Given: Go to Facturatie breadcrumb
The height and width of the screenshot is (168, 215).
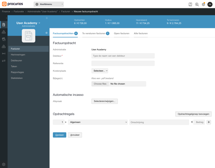Looking at the screenshot, I should click(x=19, y=12).
